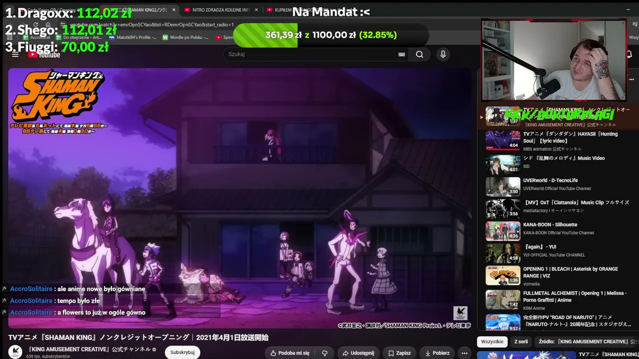Select the Z serii filter chip

click(521, 342)
